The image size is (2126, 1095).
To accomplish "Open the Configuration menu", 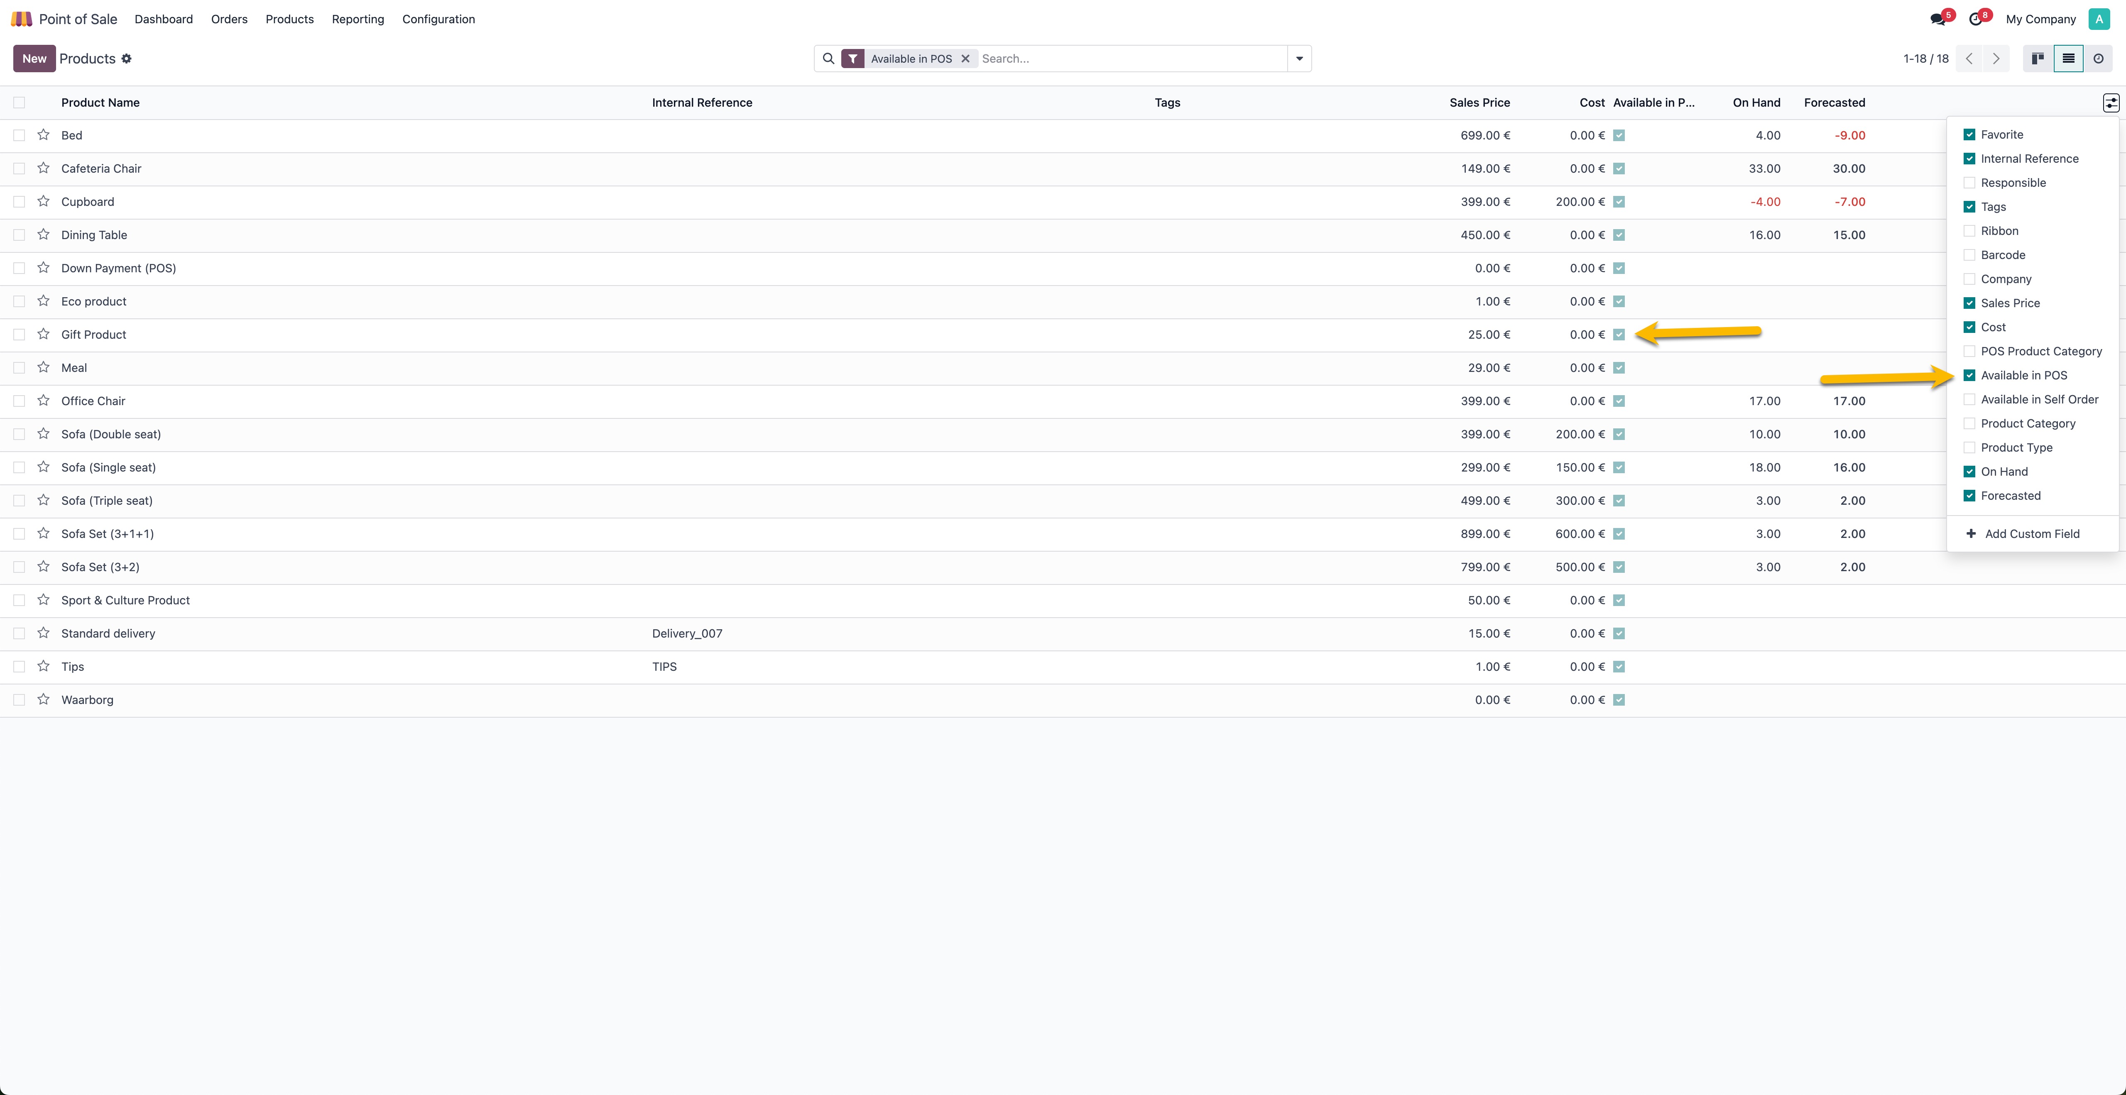I will point(438,19).
